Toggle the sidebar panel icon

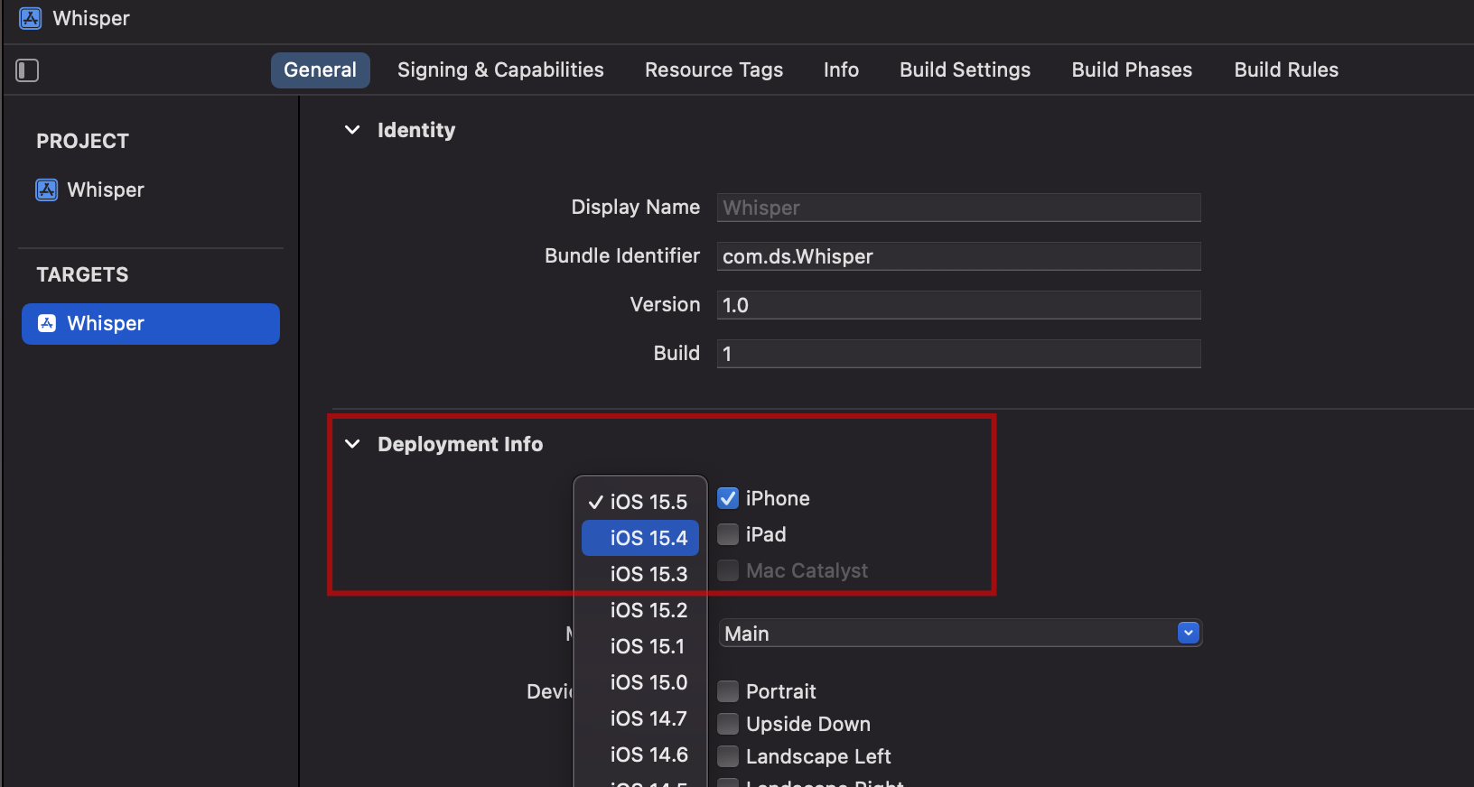27,70
